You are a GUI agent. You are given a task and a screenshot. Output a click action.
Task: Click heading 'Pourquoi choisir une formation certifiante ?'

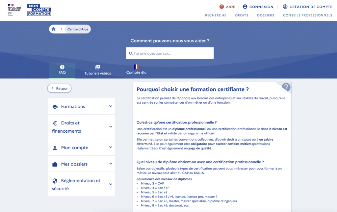coord(193,89)
